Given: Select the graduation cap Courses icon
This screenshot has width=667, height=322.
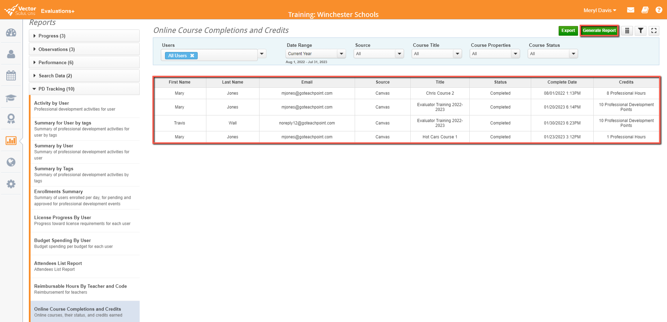Looking at the screenshot, I should point(11,98).
